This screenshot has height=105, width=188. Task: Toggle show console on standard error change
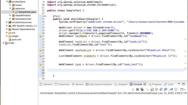pos(166,90)
